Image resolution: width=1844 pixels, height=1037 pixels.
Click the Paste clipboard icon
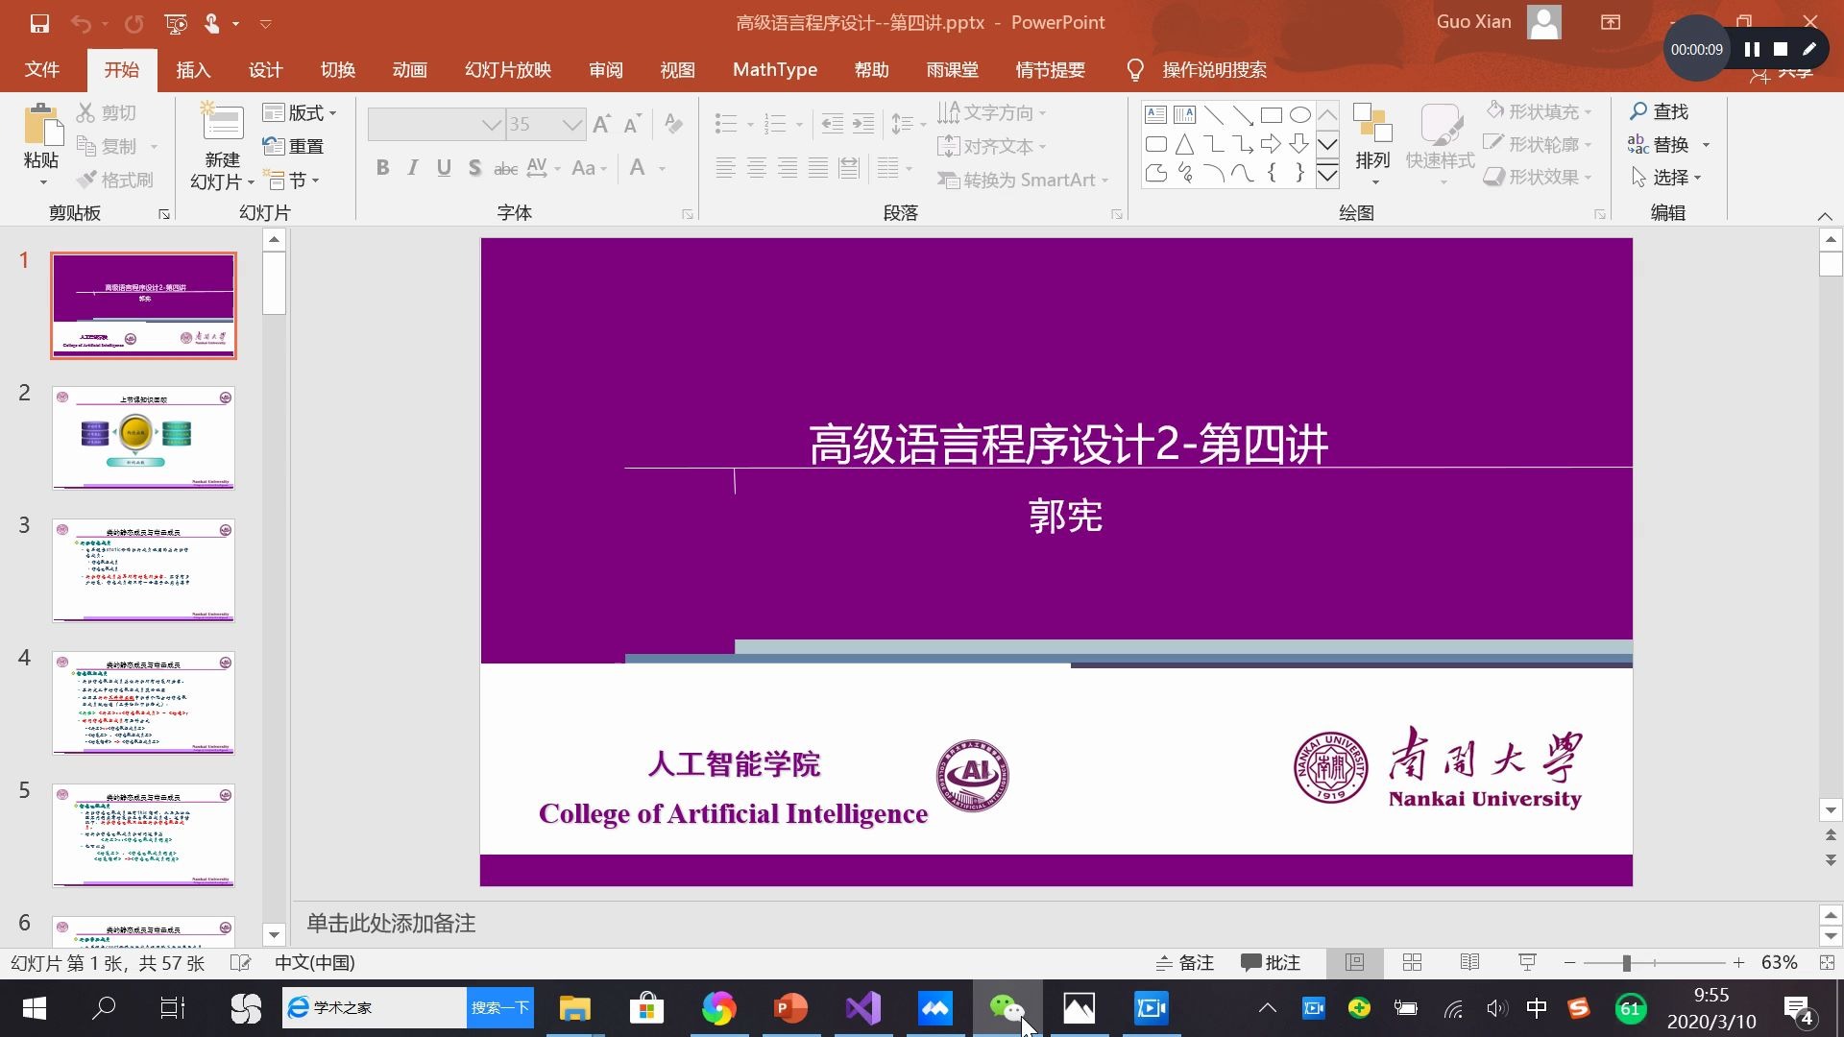[41, 125]
